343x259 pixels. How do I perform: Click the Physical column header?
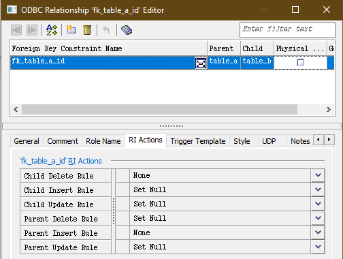pos(300,48)
